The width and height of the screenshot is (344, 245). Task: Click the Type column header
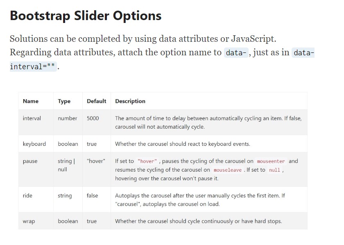click(x=64, y=101)
